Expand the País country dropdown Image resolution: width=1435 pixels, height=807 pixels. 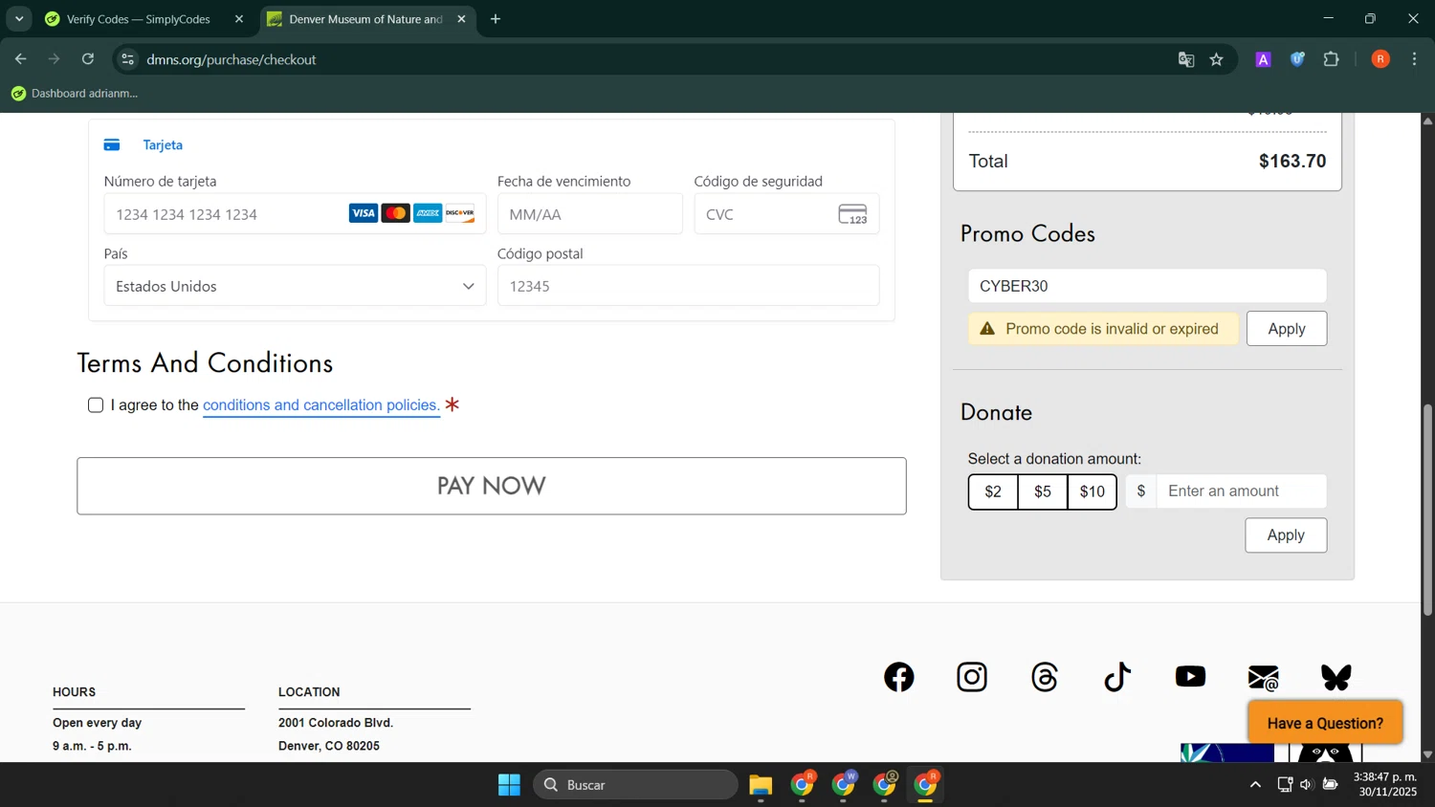click(x=295, y=286)
